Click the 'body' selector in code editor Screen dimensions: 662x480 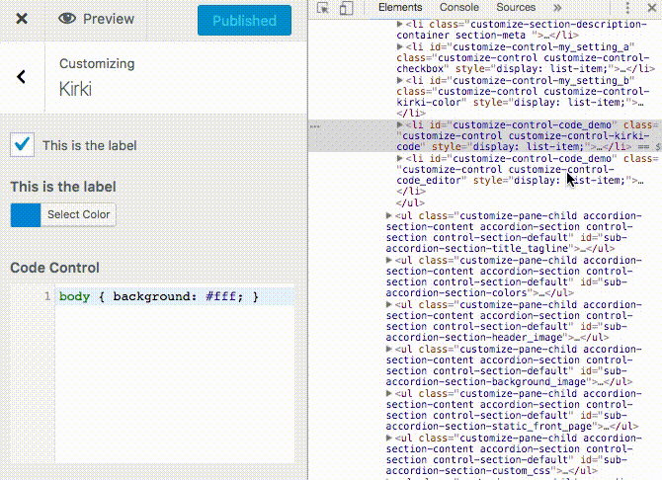[75, 296]
